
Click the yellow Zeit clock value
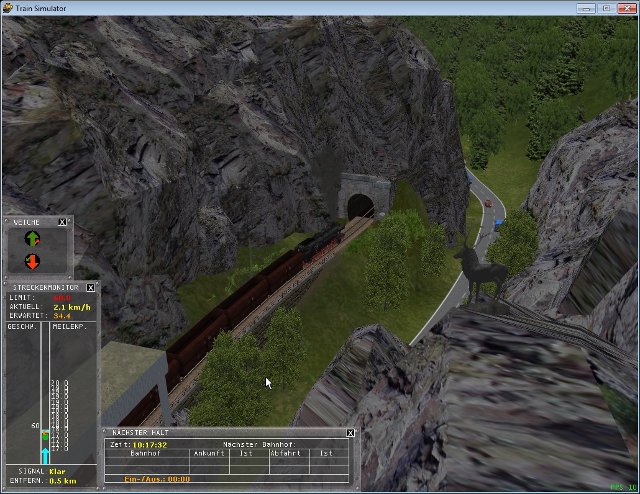pos(150,444)
